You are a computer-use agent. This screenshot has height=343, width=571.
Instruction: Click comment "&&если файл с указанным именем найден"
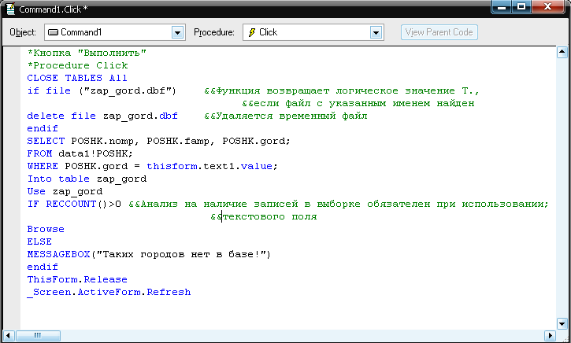(358, 103)
